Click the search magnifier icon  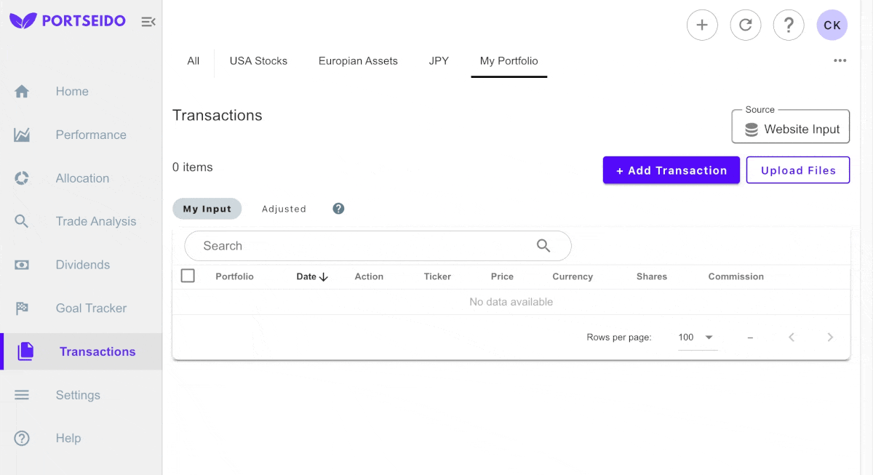pyautogui.click(x=543, y=246)
